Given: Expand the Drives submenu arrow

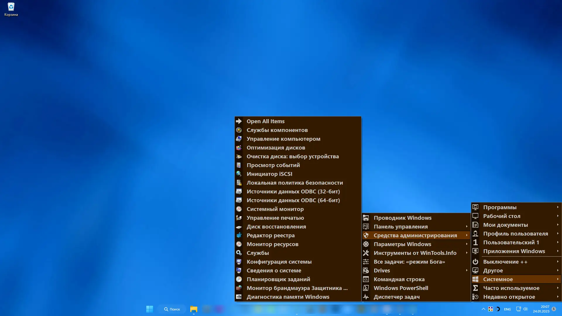Looking at the screenshot, I should click(467, 270).
